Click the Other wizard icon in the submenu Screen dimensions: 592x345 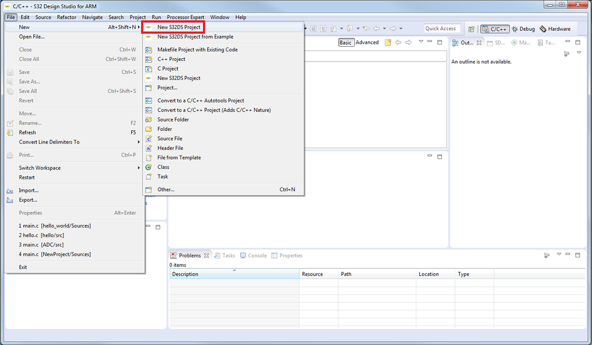[x=149, y=189]
